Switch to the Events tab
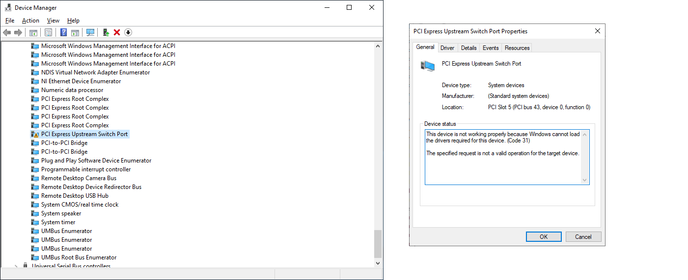The height and width of the screenshot is (280, 688). coord(491,48)
